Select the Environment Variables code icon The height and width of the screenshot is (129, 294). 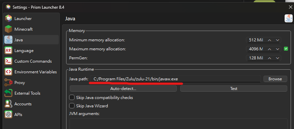point(8,72)
